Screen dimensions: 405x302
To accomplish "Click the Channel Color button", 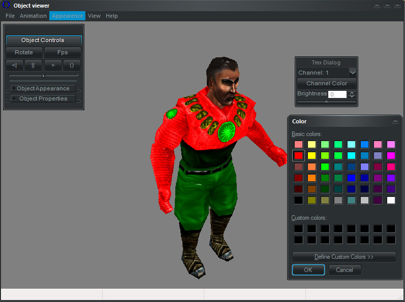I will click(327, 83).
